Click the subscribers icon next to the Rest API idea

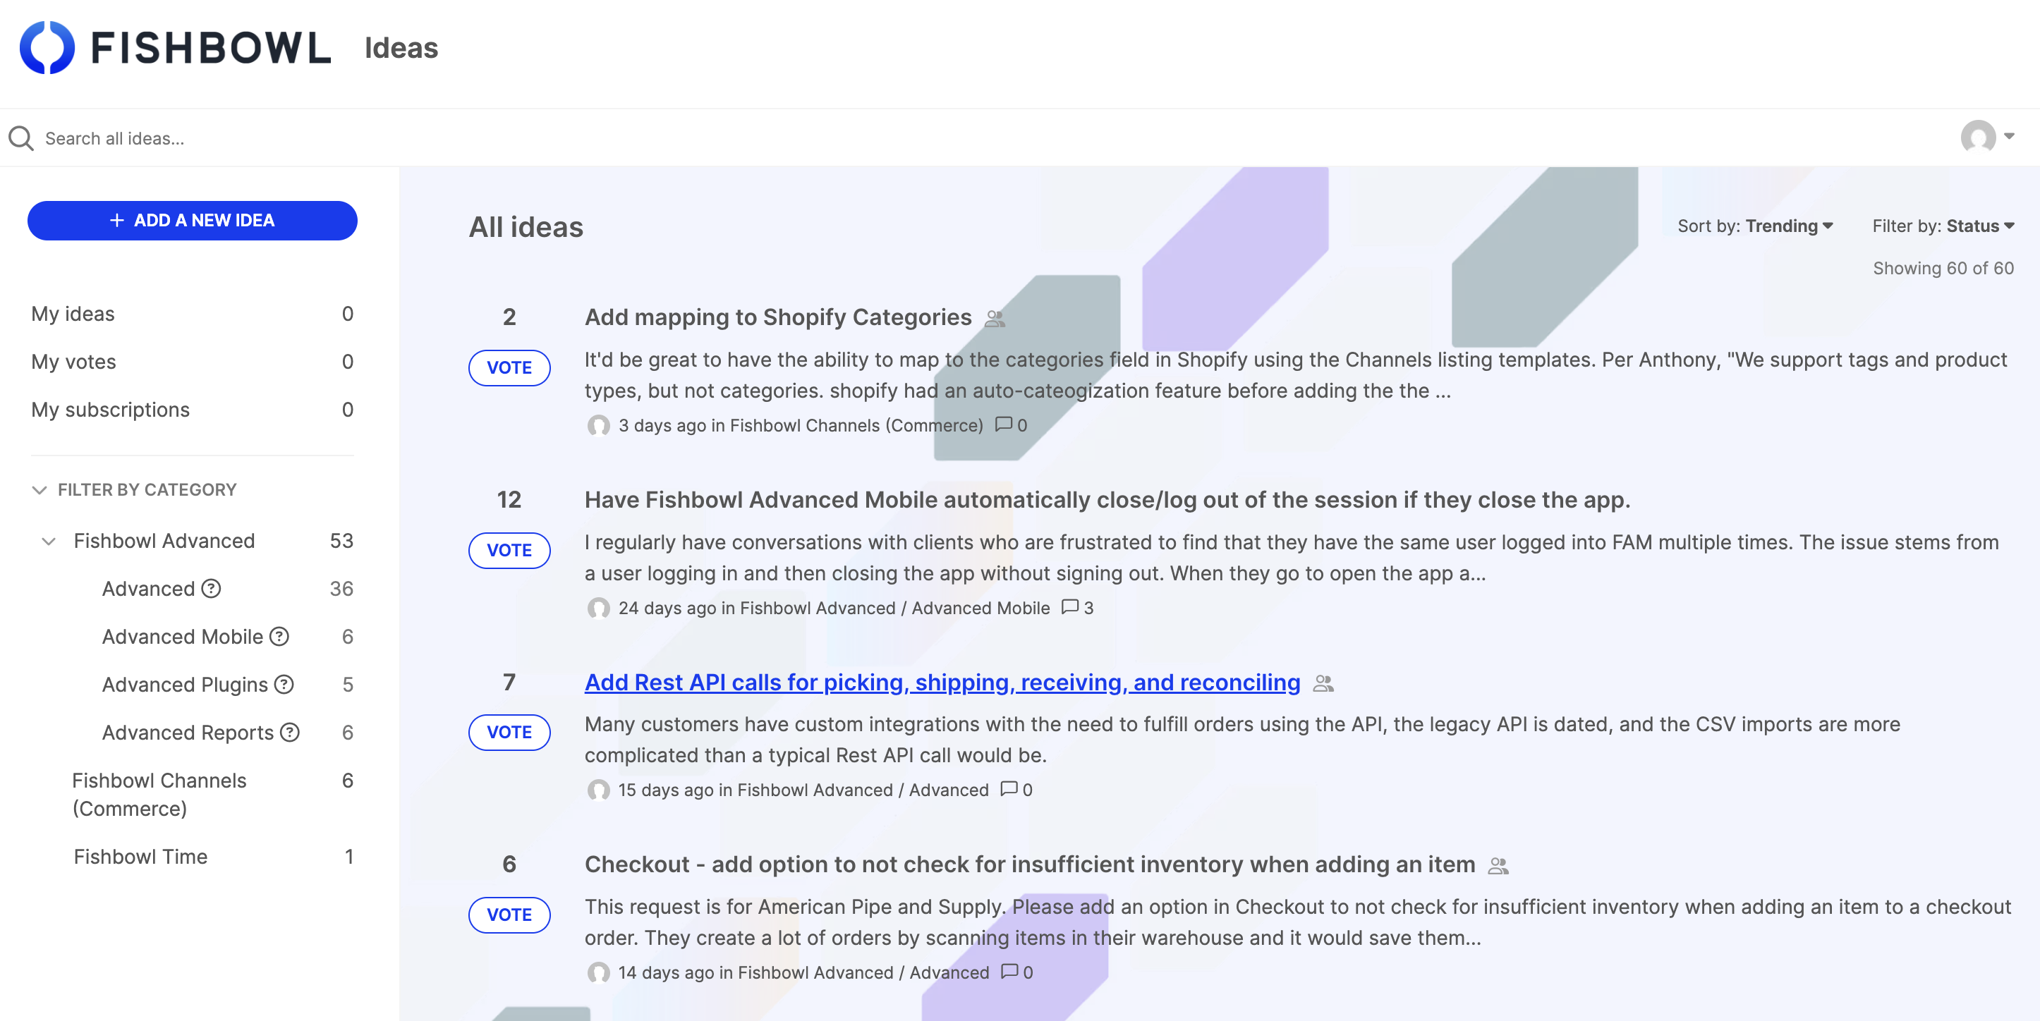(x=1324, y=683)
